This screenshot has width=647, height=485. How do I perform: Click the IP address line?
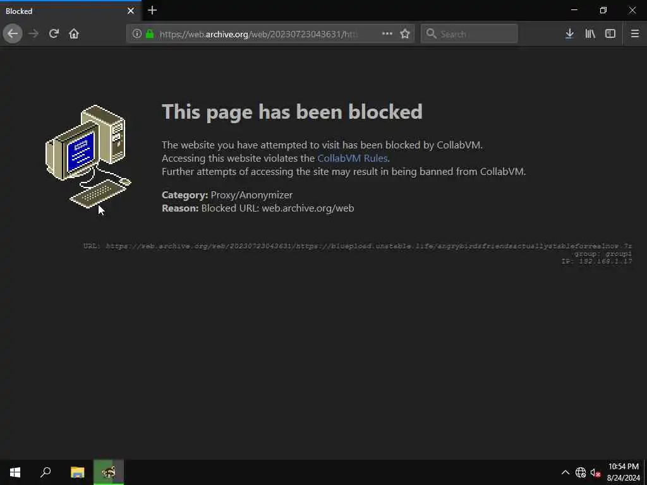click(597, 261)
